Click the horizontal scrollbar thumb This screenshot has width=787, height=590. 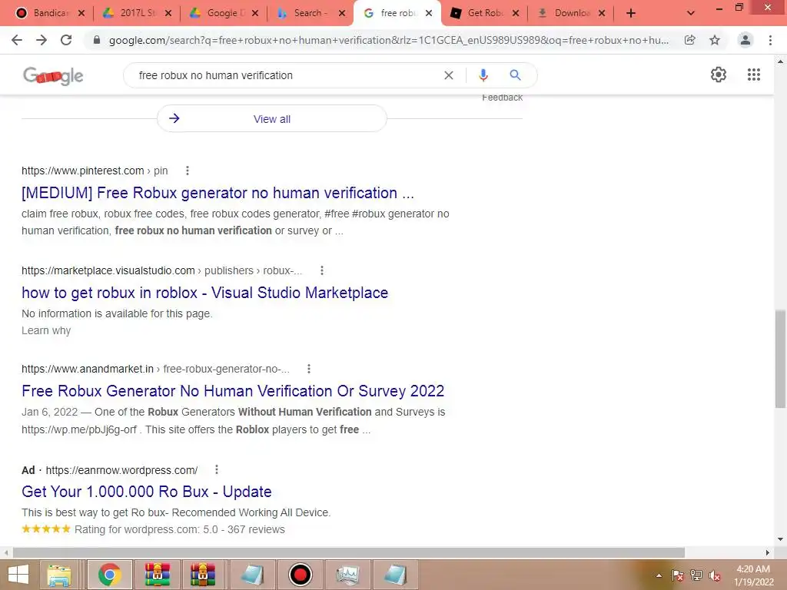click(349, 552)
